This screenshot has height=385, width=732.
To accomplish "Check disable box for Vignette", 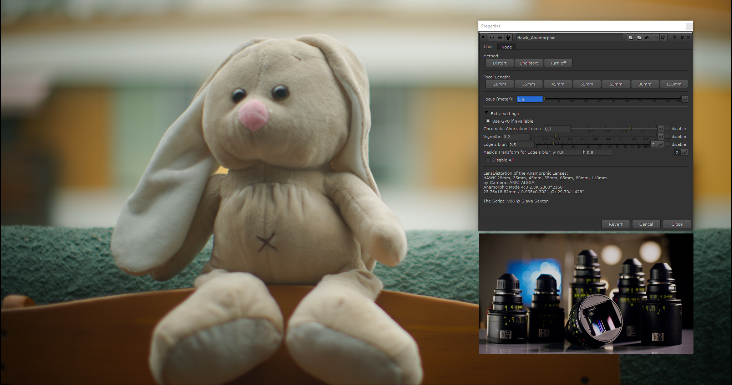I will click(x=667, y=137).
